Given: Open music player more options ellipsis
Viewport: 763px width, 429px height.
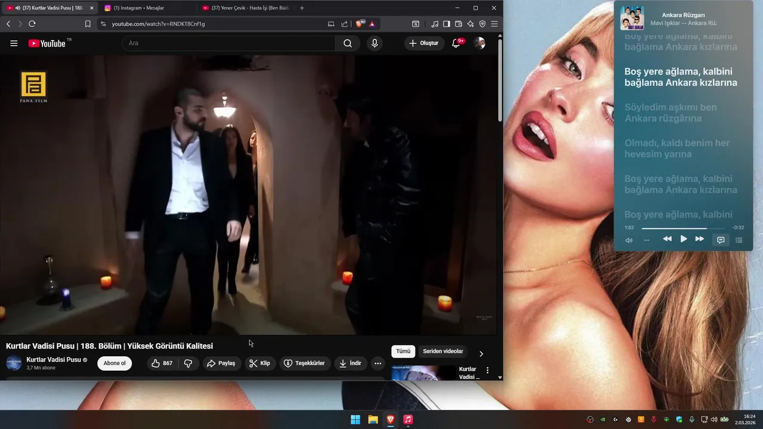Looking at the screenshot, I should coord(647,240).
